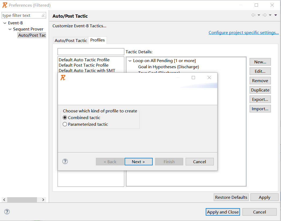
Task: Select the Combined tactic radio button
Action: (65, 117)
